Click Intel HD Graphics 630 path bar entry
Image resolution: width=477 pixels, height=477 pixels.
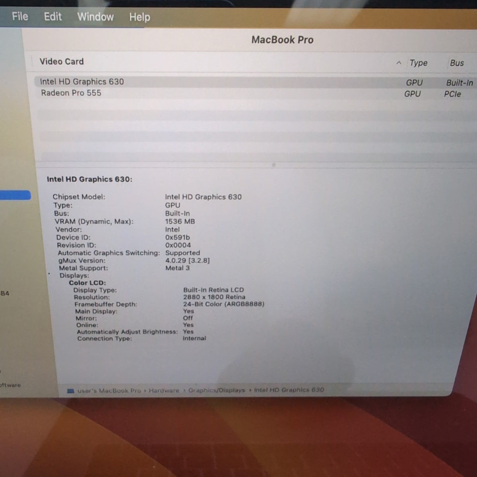tap(289, 390)
